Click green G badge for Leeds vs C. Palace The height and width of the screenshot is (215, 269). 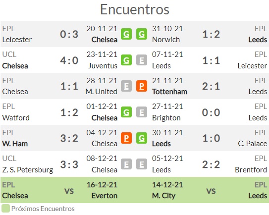tap(142, 138)
